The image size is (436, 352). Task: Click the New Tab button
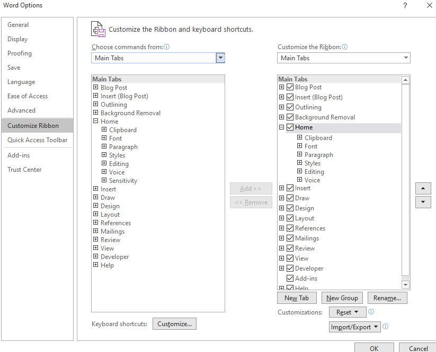tap(297, 298)
